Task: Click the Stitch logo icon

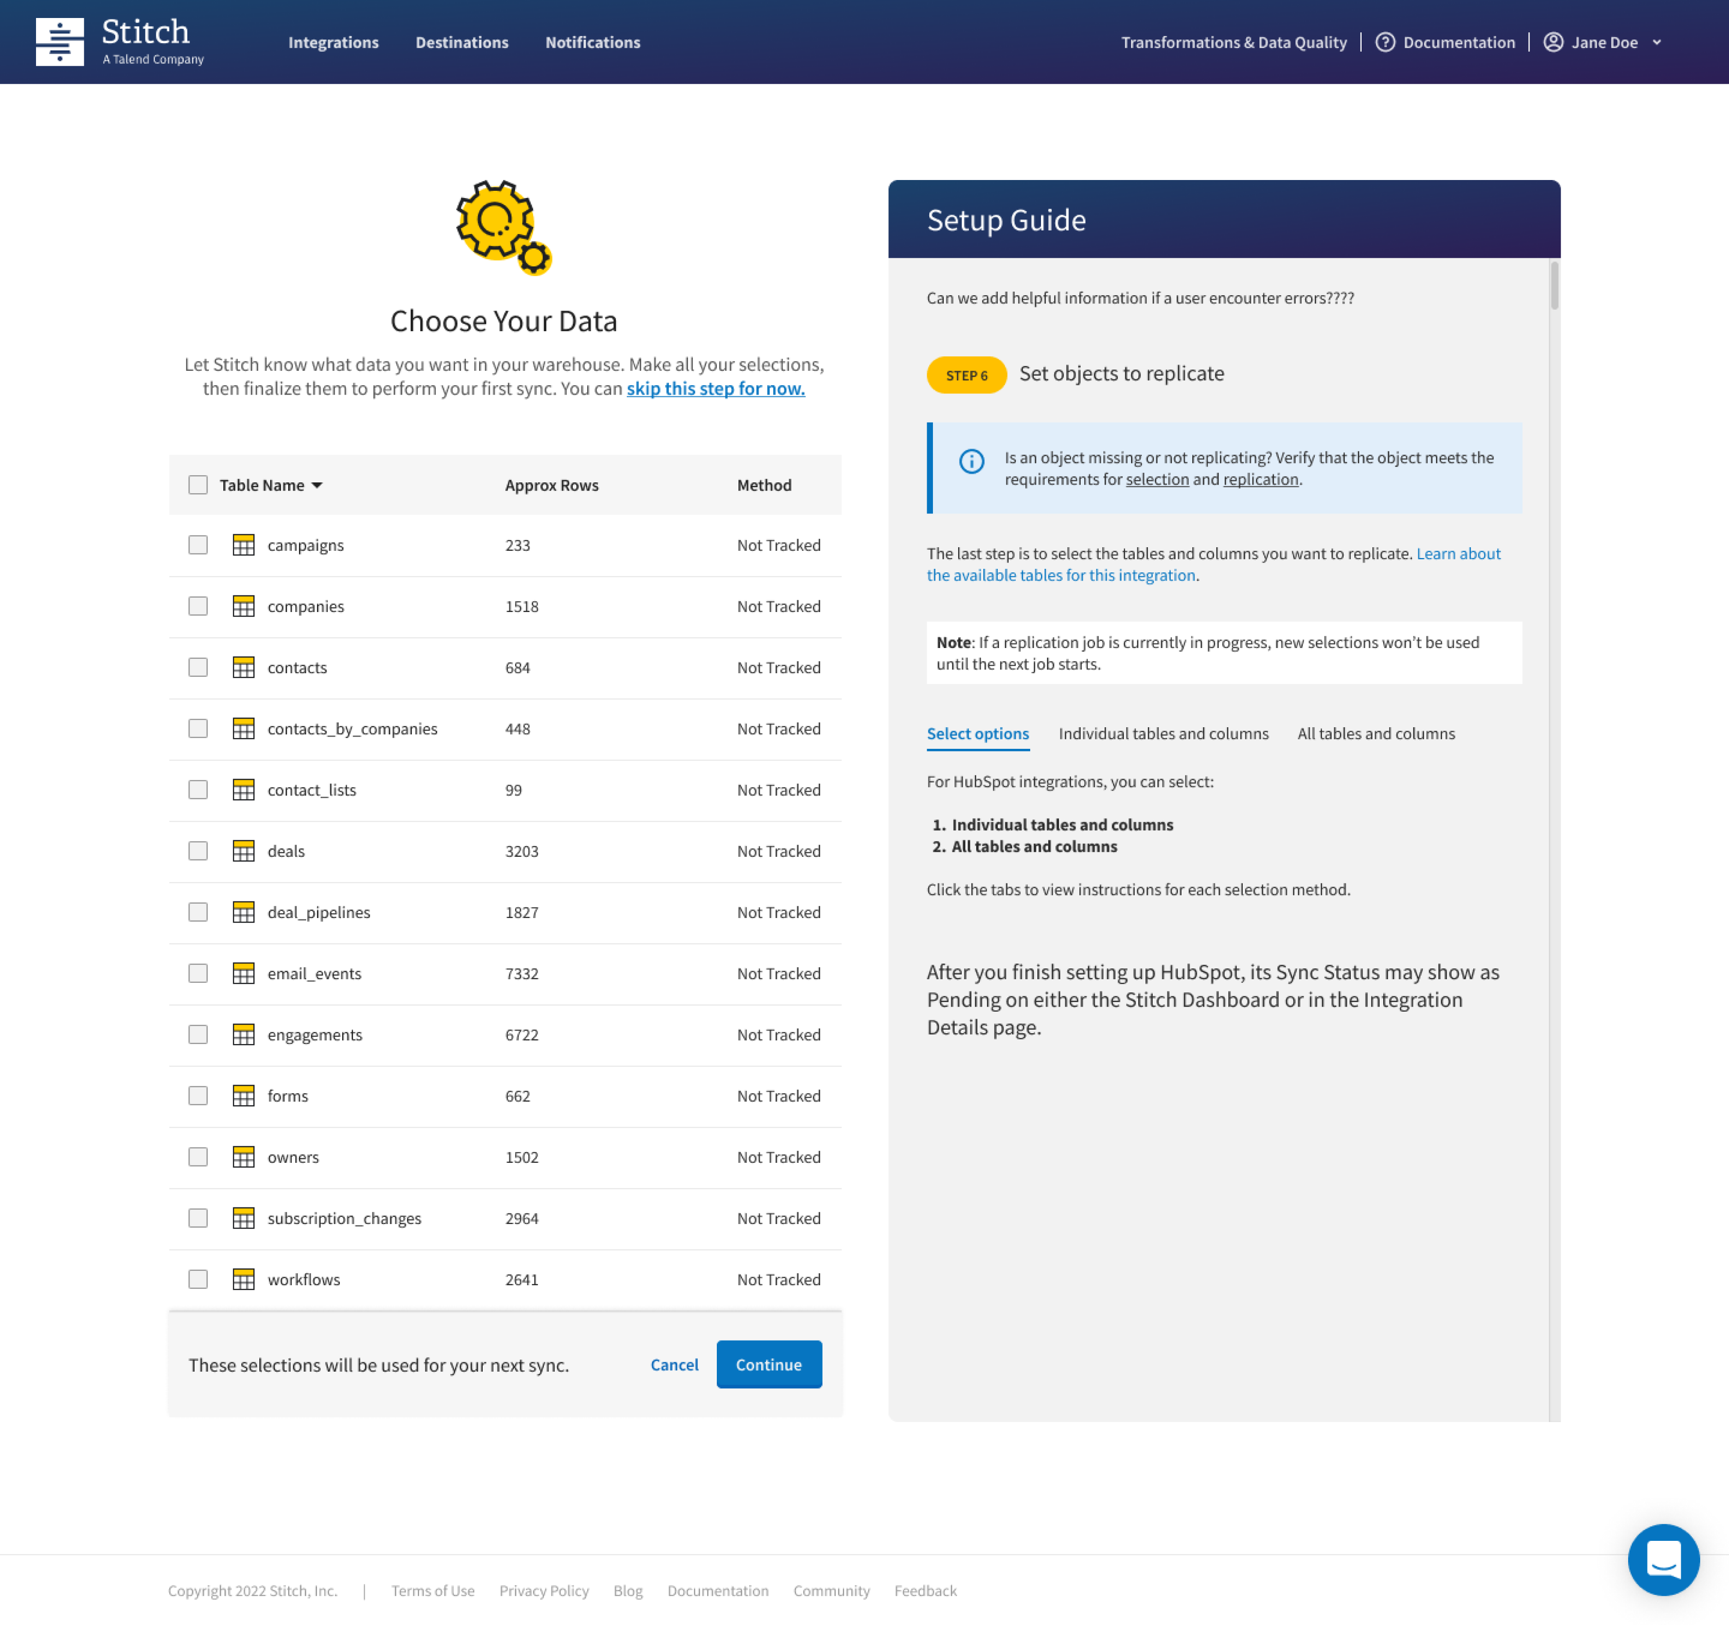Action: (59, 42)
